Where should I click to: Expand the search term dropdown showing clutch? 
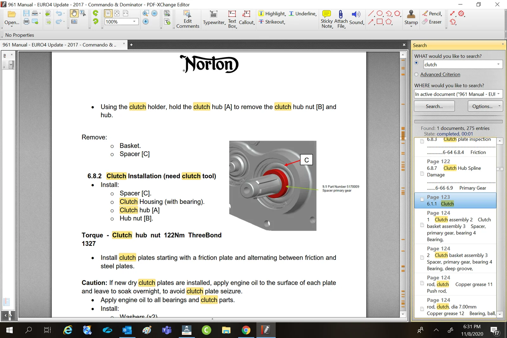coord(498,64)
